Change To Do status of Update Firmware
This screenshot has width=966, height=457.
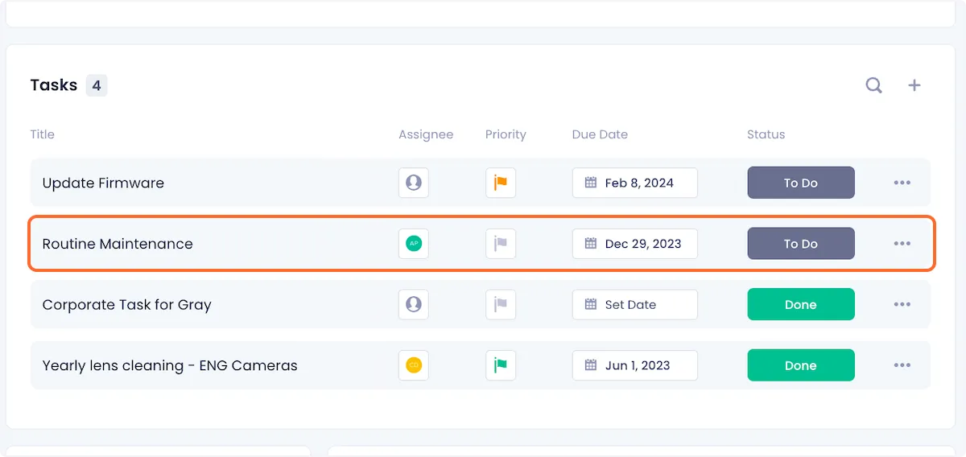click(801, 183)
